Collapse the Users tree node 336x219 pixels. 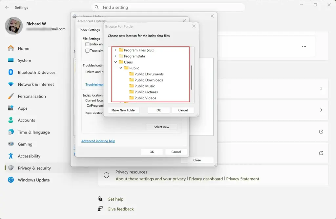coord(116,62)
